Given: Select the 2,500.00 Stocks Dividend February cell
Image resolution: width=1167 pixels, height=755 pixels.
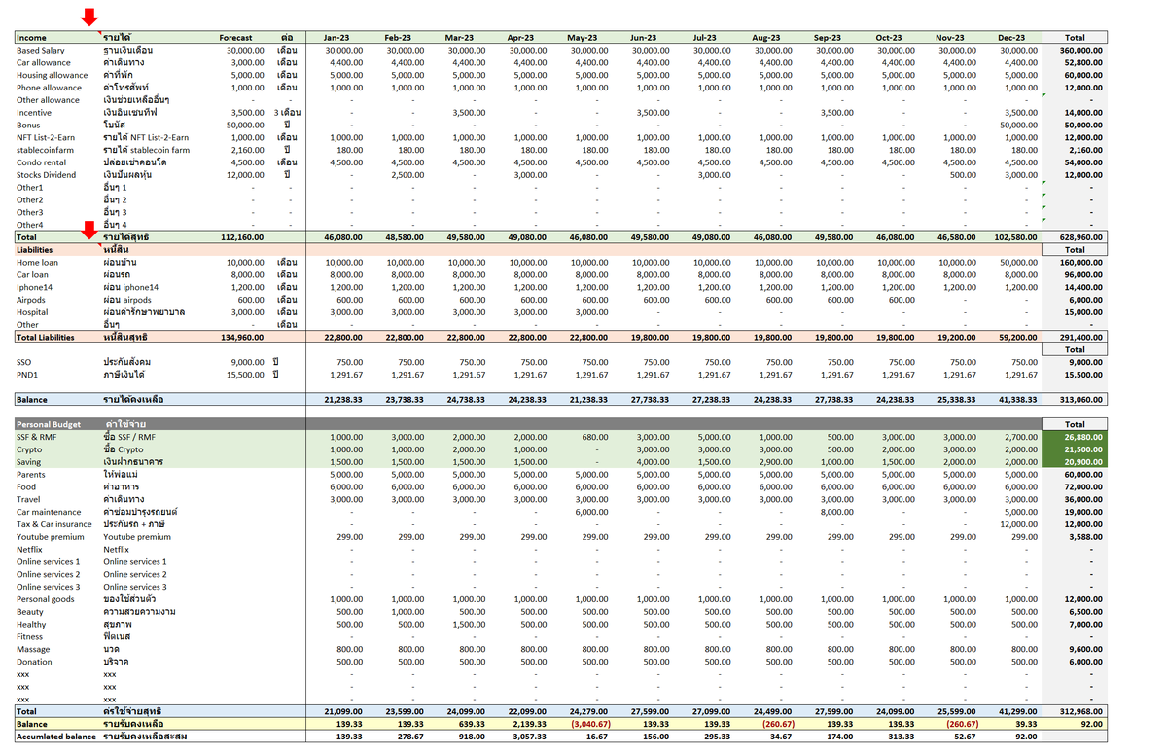Looking at the screenshot, I should pos(408,175).
